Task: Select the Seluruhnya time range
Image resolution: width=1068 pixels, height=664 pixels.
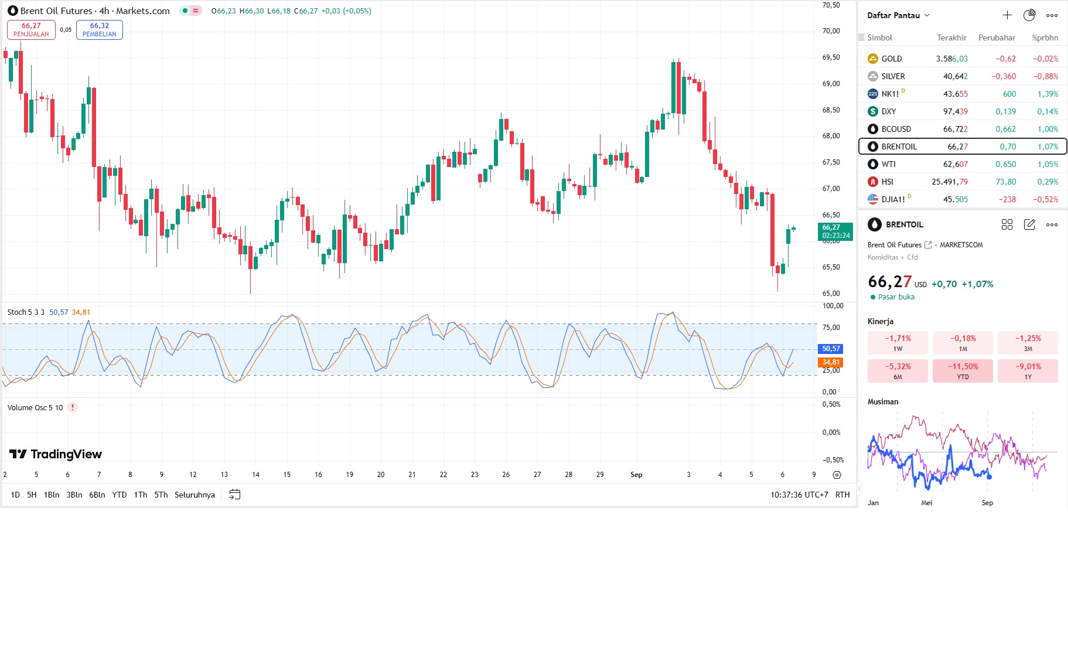Action: (x=195, y=495)
